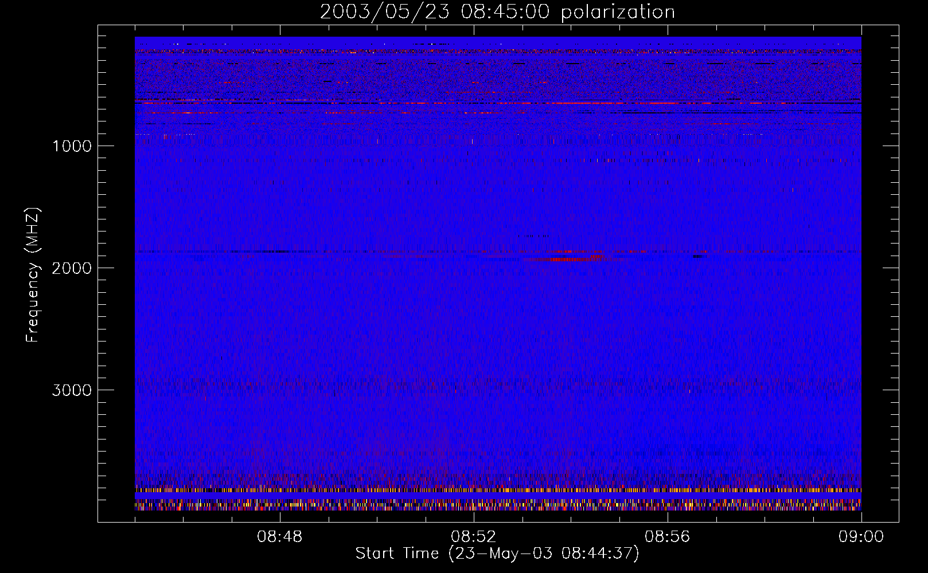Screen dimensions: 928x573
Task: Select the 'Start Time (23-May-03 08:44:37)' axis label
Action: click(497, 554)
